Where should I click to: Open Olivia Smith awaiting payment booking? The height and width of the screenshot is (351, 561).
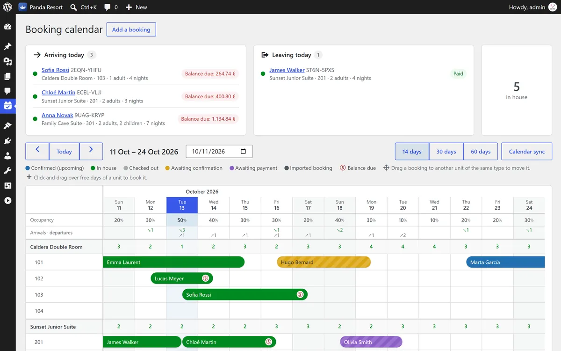click(371, 342)
